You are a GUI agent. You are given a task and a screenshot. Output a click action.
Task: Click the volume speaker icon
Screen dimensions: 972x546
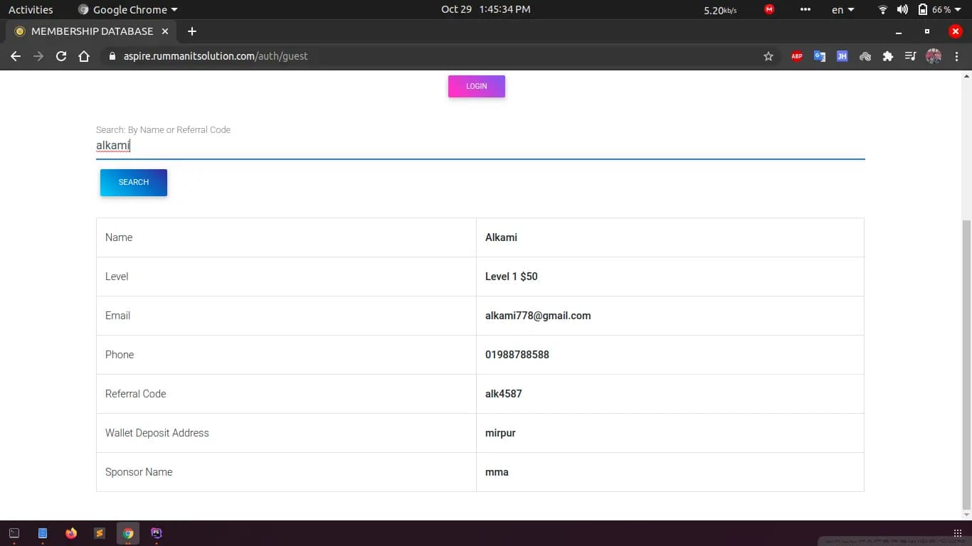click(x=902, y=9)
